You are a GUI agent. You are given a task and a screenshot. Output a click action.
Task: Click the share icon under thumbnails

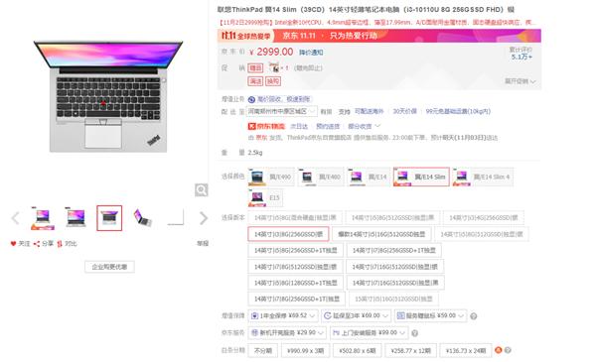(37, 244)
